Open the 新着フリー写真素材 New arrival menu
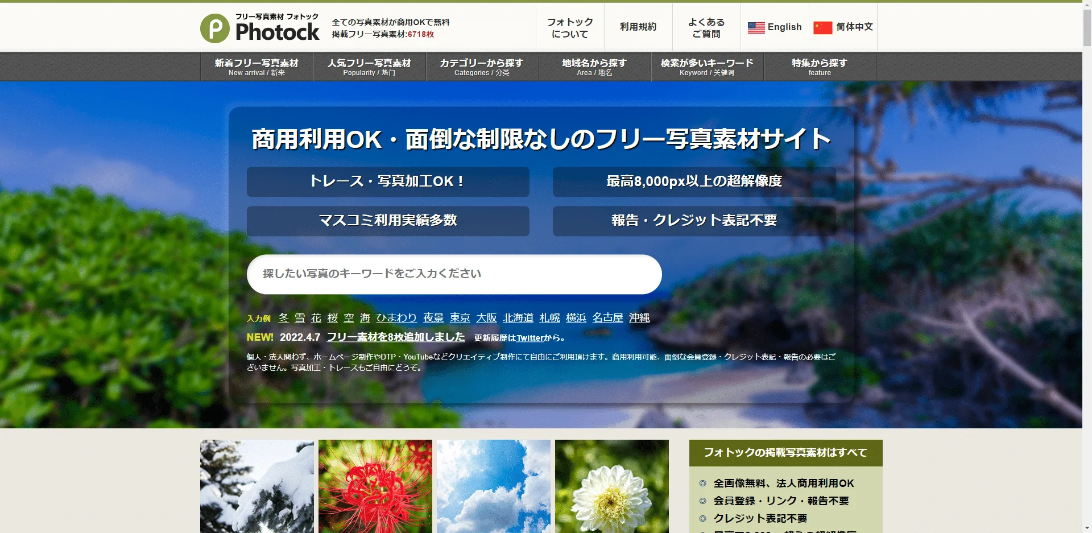Screen dimensions: 1092x533 tap(257, 67)
